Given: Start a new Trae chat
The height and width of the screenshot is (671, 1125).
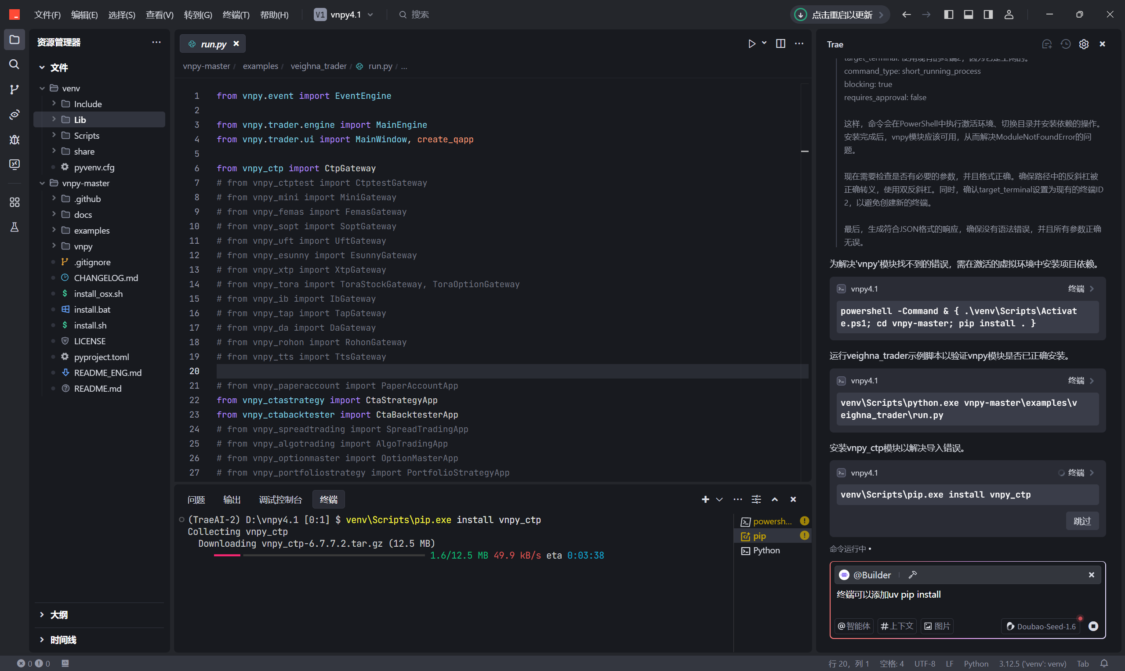Looking at the screenshot, I should [1047, 44].
